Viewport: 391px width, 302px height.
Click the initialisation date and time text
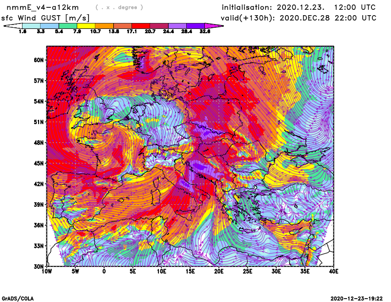pyautogui.click(x=299, y=7)
